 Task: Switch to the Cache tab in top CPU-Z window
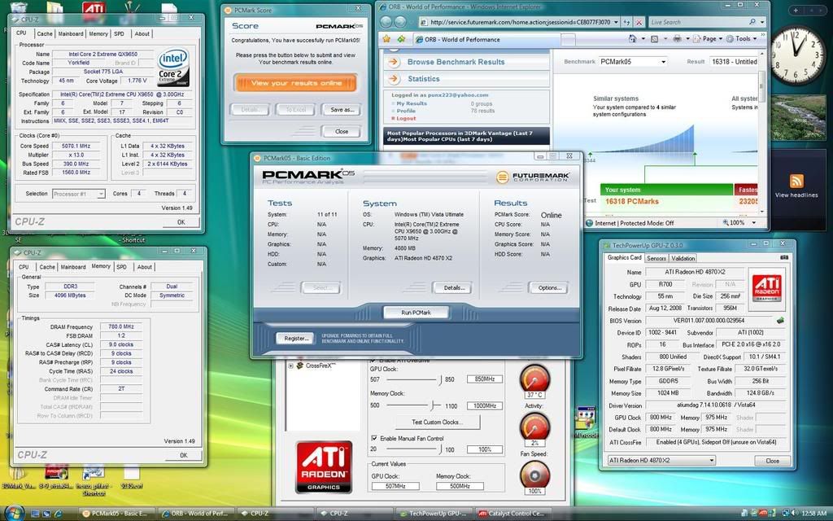point(45,33)
